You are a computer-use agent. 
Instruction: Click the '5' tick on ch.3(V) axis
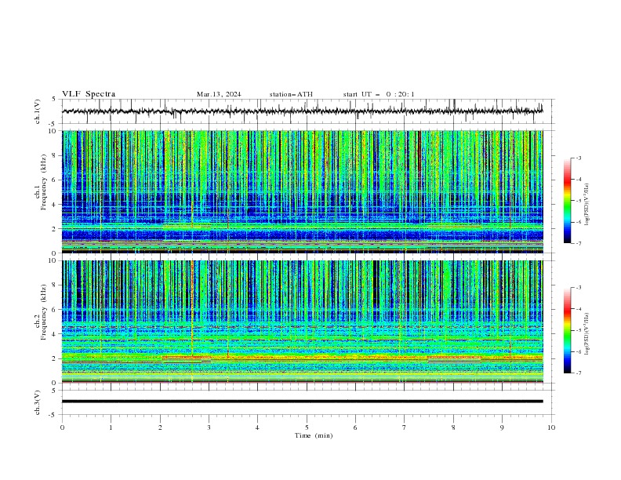click(54, 390)
